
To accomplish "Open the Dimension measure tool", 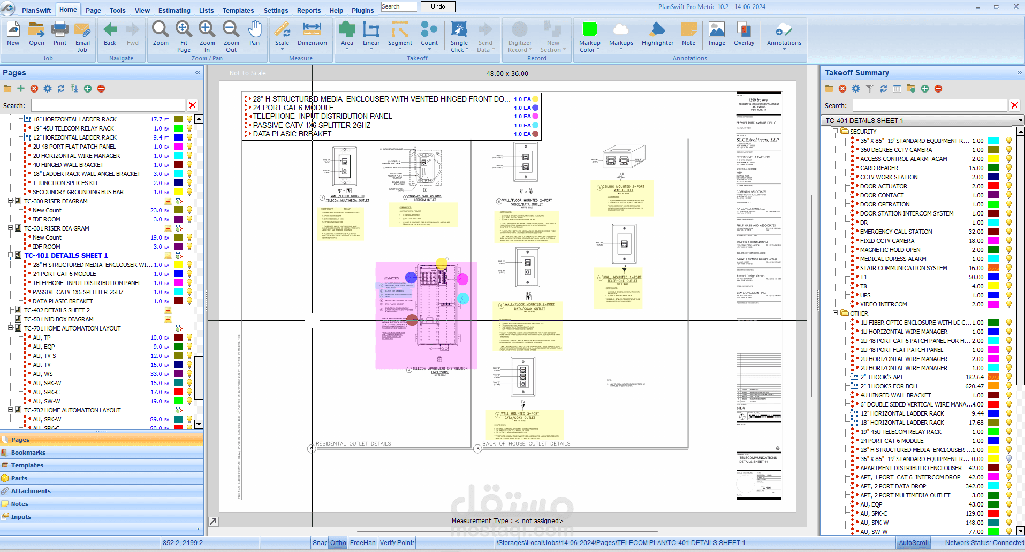I will tap(312, 34).
